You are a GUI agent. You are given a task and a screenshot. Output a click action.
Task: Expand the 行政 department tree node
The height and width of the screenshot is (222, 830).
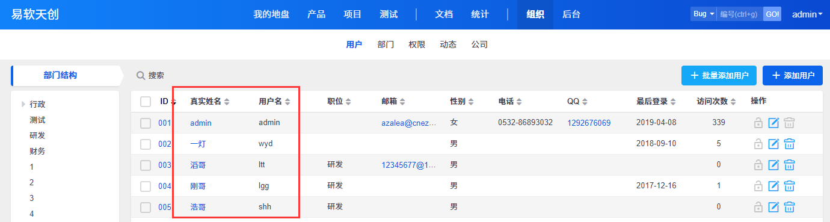pyautogui.click(x=24, y=105)
